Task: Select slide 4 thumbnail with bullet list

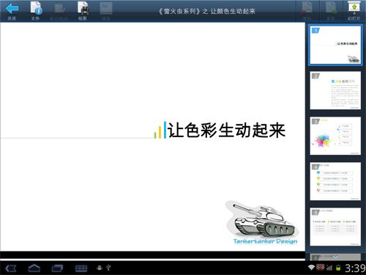Action: tap(335, 181)
